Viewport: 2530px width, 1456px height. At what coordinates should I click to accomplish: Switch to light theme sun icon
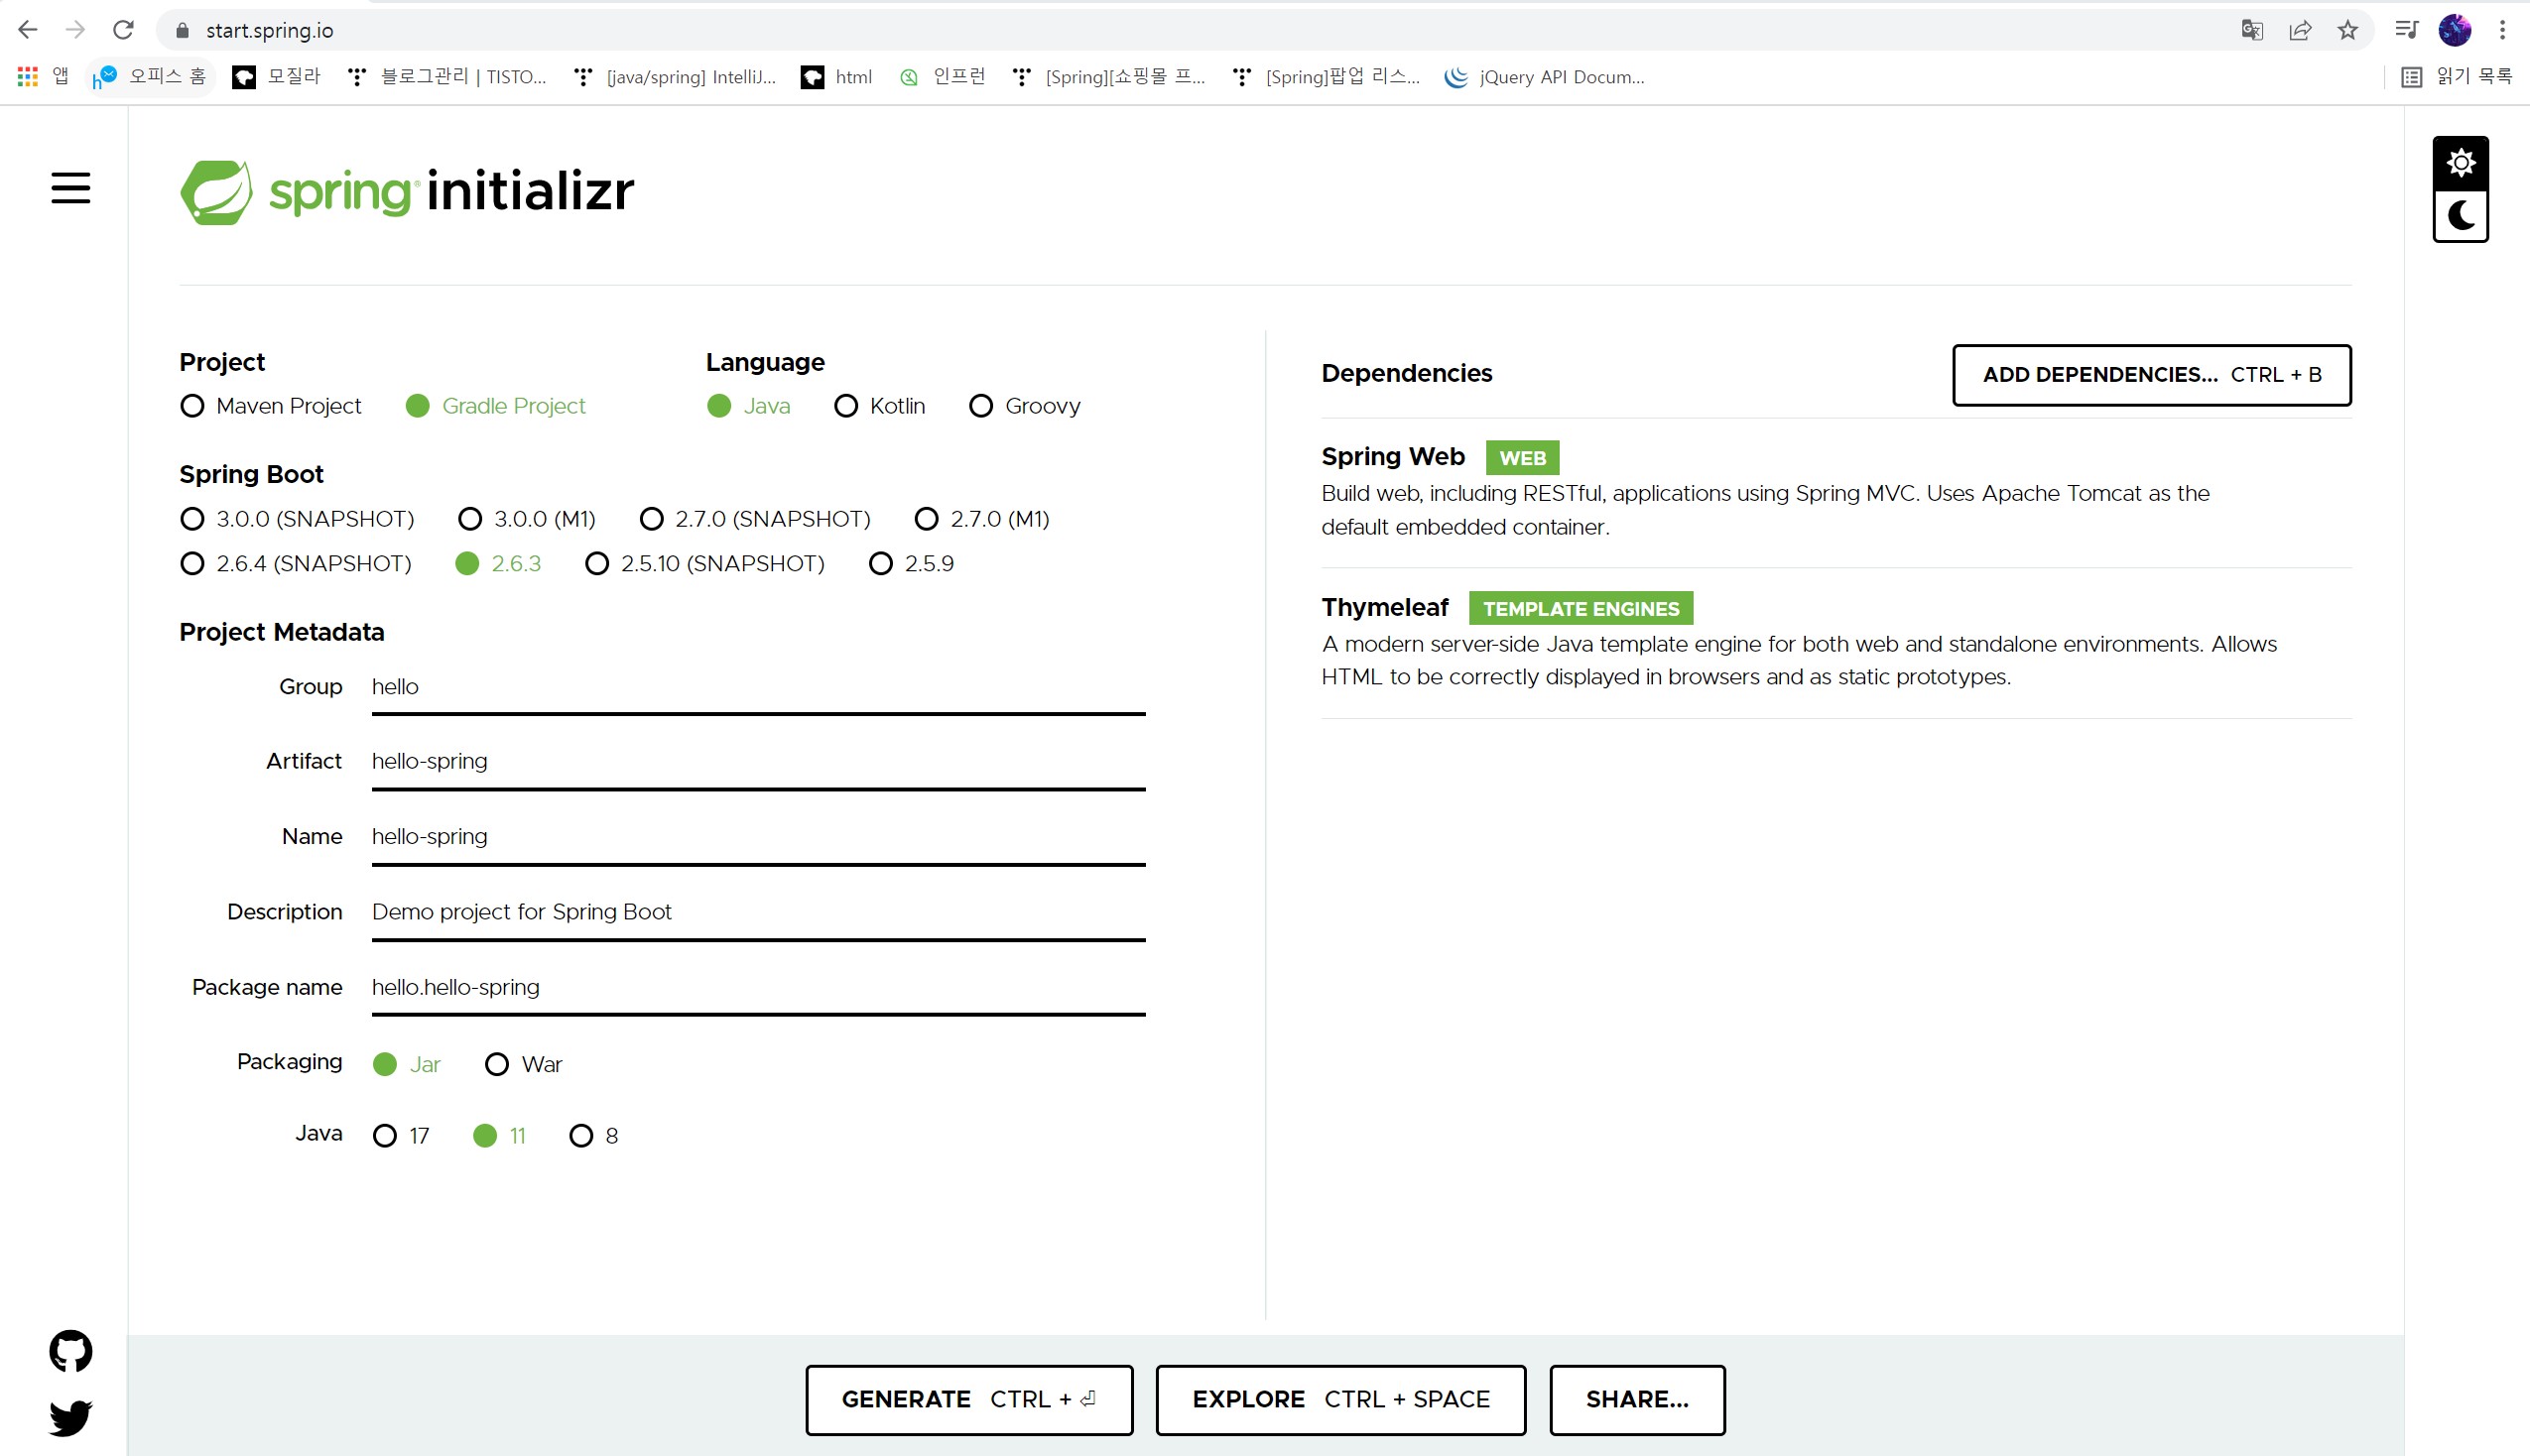tap(2459, 162)
